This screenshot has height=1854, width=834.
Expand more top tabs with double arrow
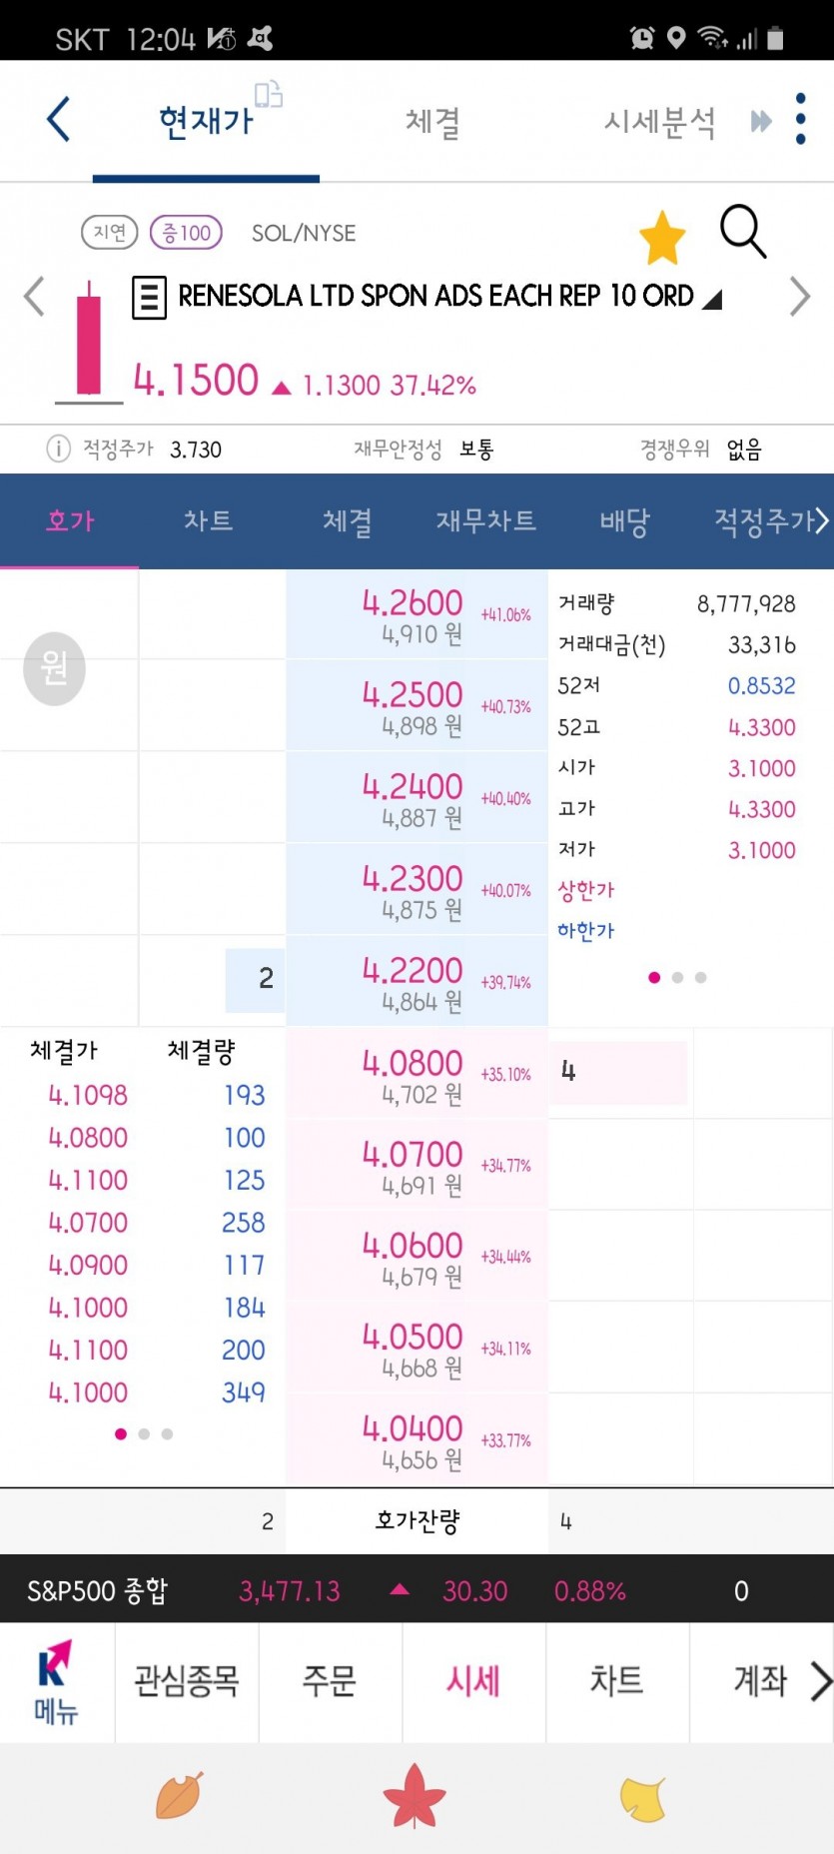coord(761,121)
